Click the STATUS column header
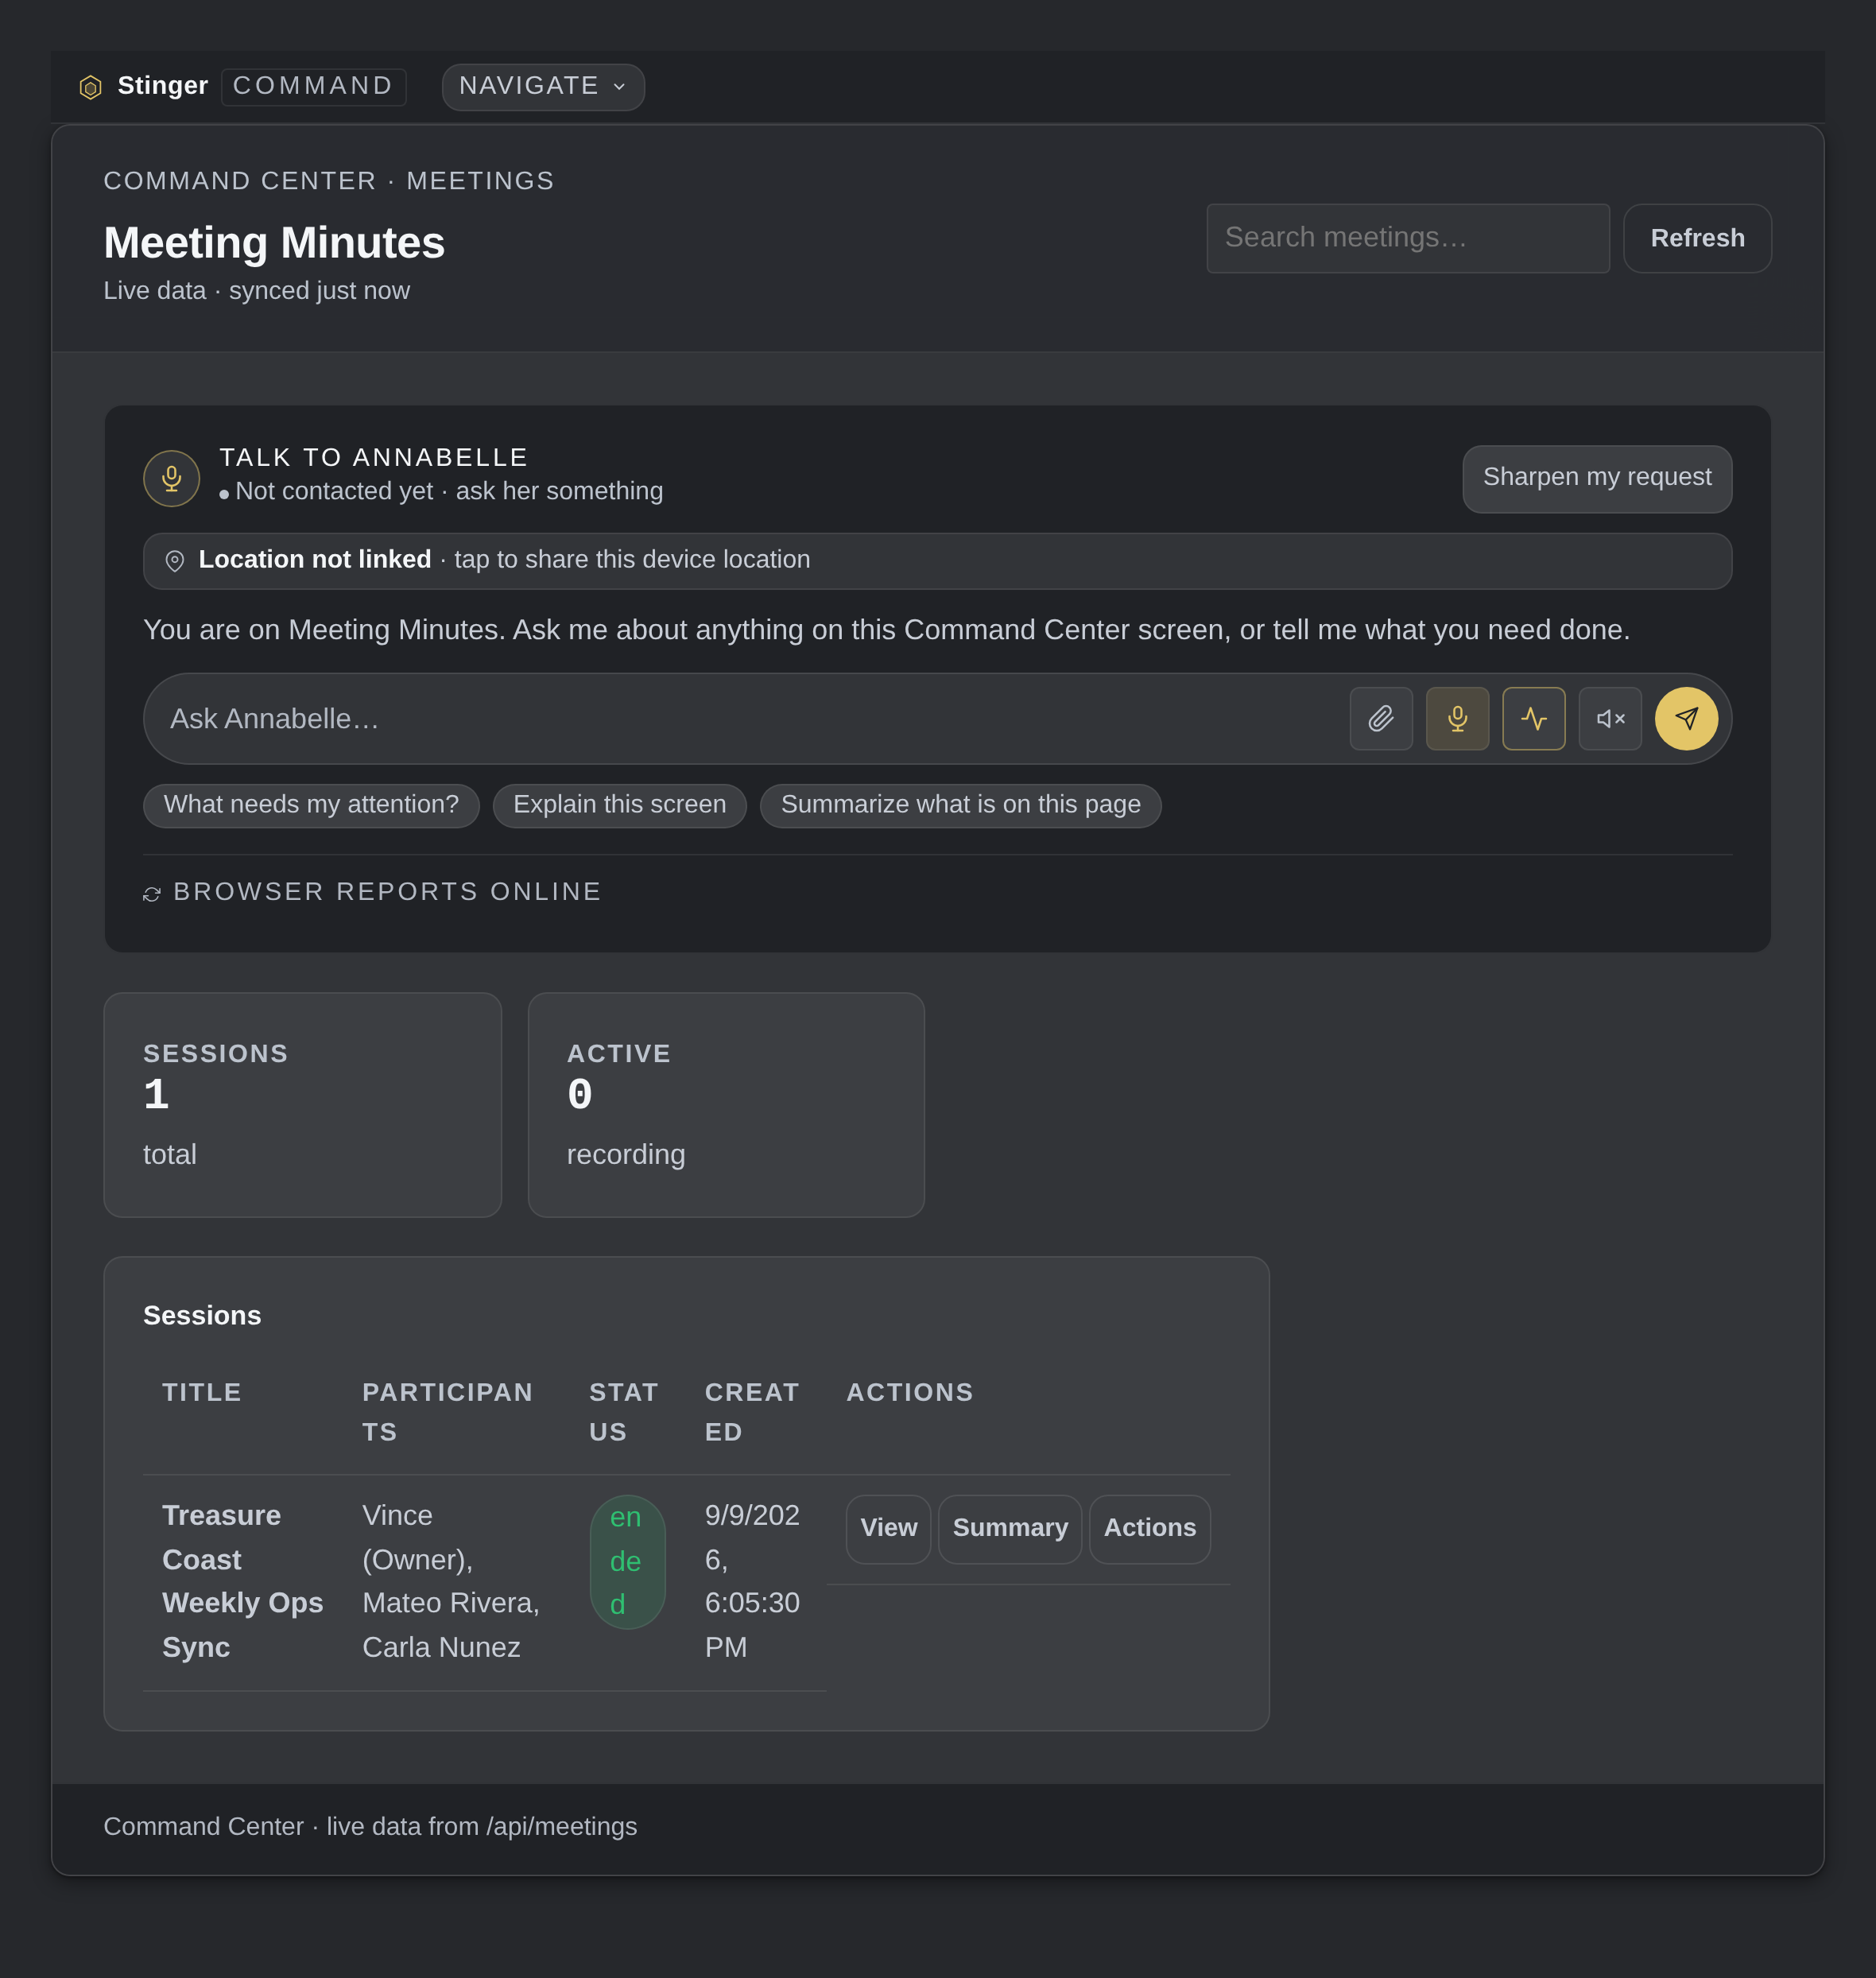Viewport: 1876px width, 1978px height. coord(623,1412)
